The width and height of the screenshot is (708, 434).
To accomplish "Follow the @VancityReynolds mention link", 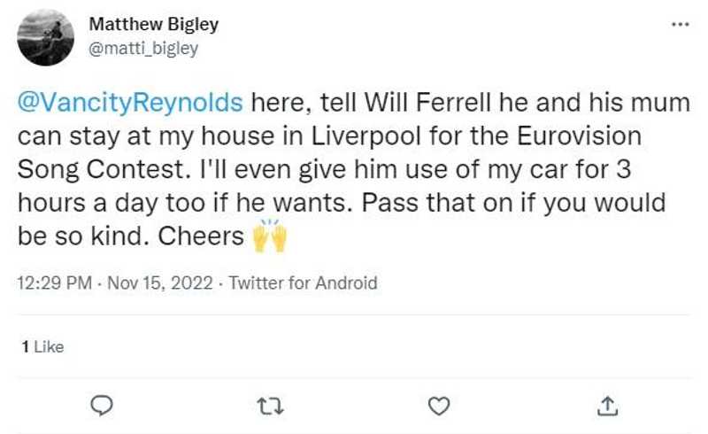I will coord(130,102).
